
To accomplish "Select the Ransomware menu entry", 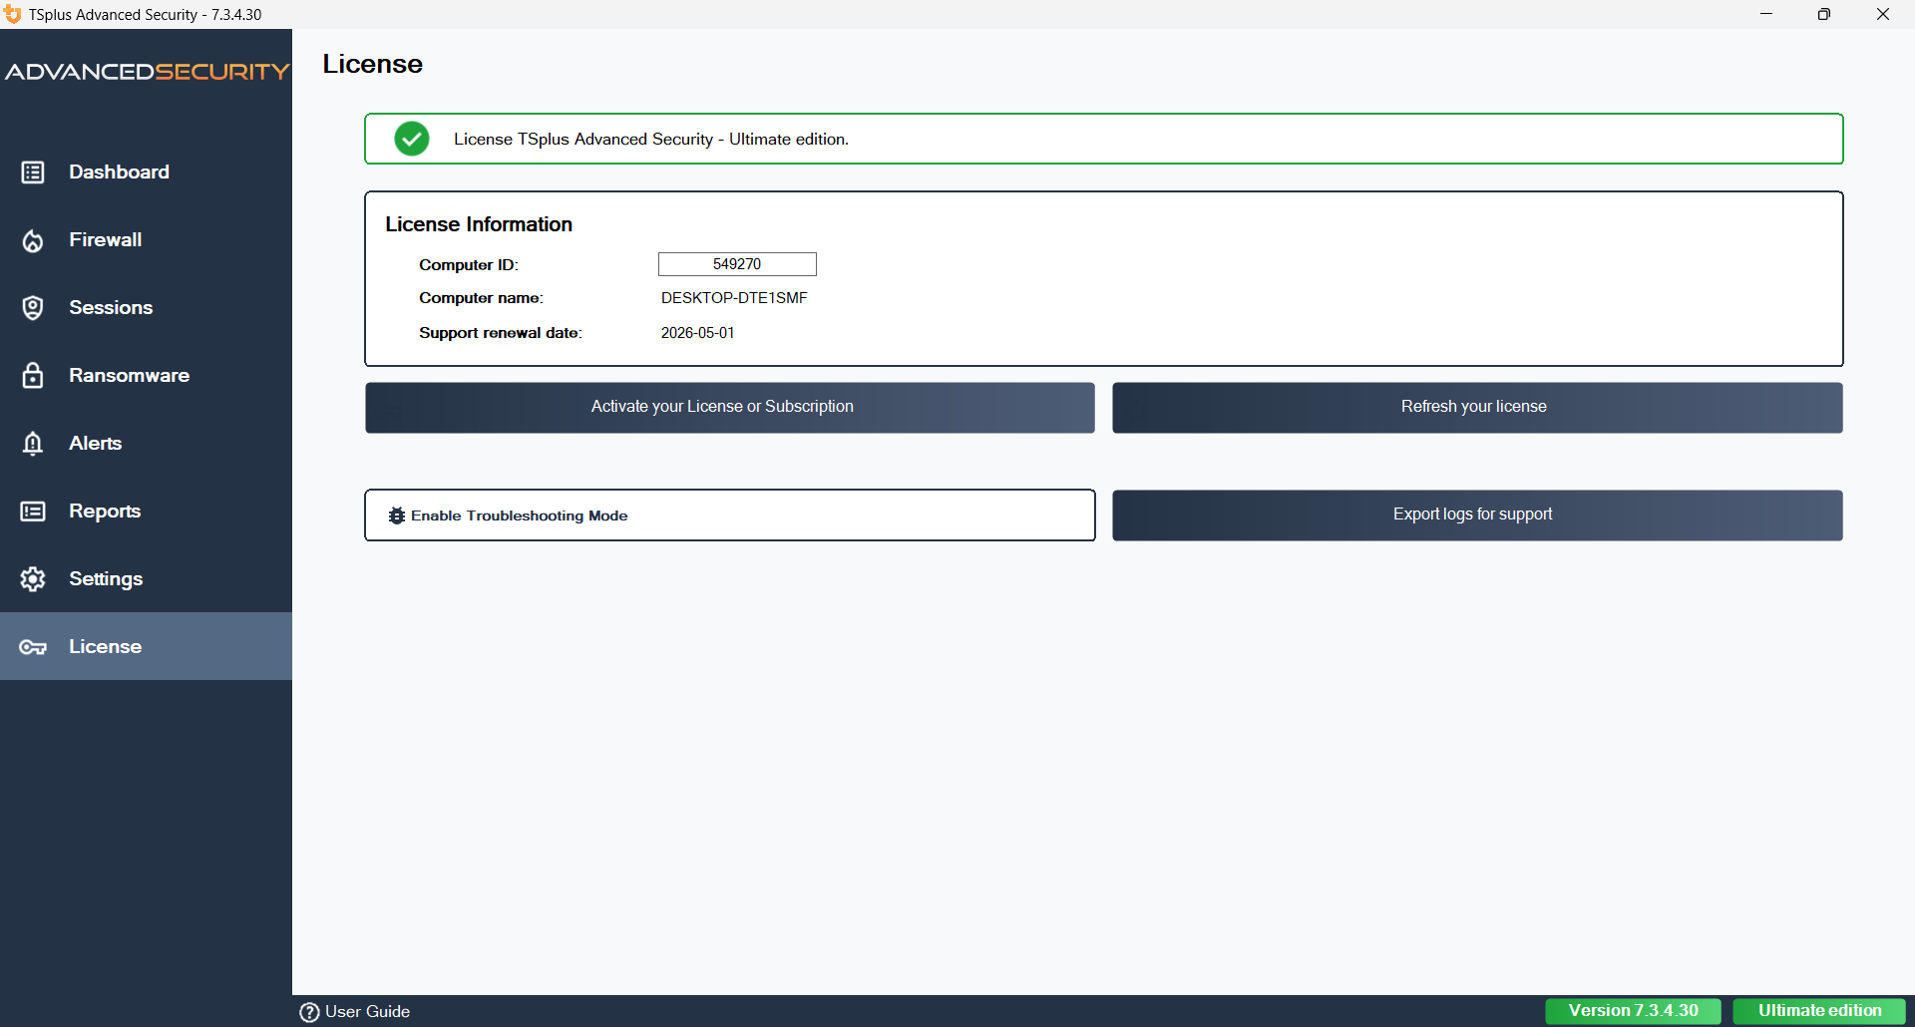I will (x=146, y=376).
